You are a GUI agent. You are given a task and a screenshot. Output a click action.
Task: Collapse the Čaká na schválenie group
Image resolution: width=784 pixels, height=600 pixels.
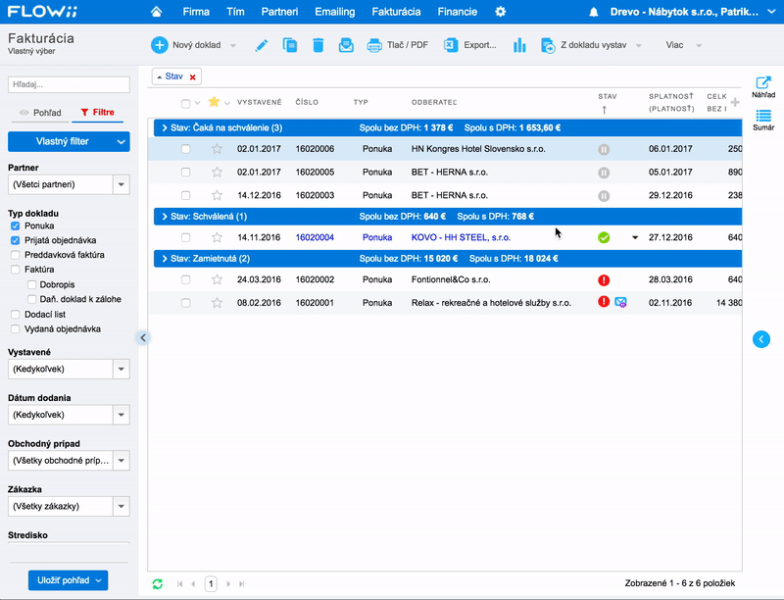[165, 128]
